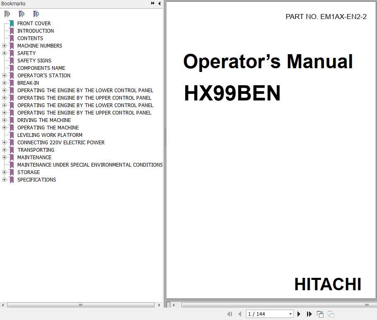Expand the BREAK-IN bookmark
This screenshot has height=320, width=377.
4,83
